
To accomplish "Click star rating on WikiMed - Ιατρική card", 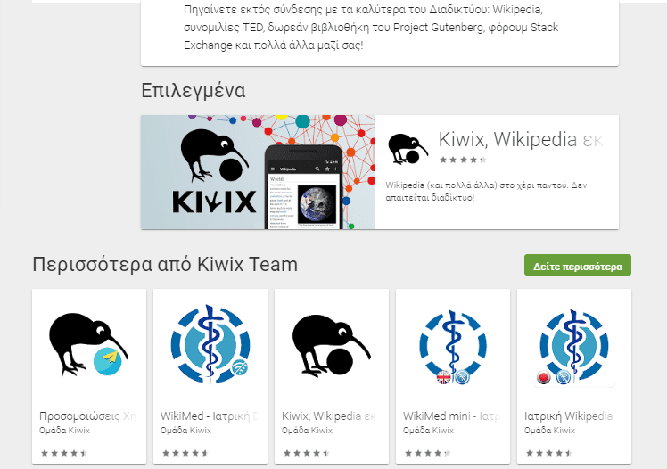I will click(185, 453).
